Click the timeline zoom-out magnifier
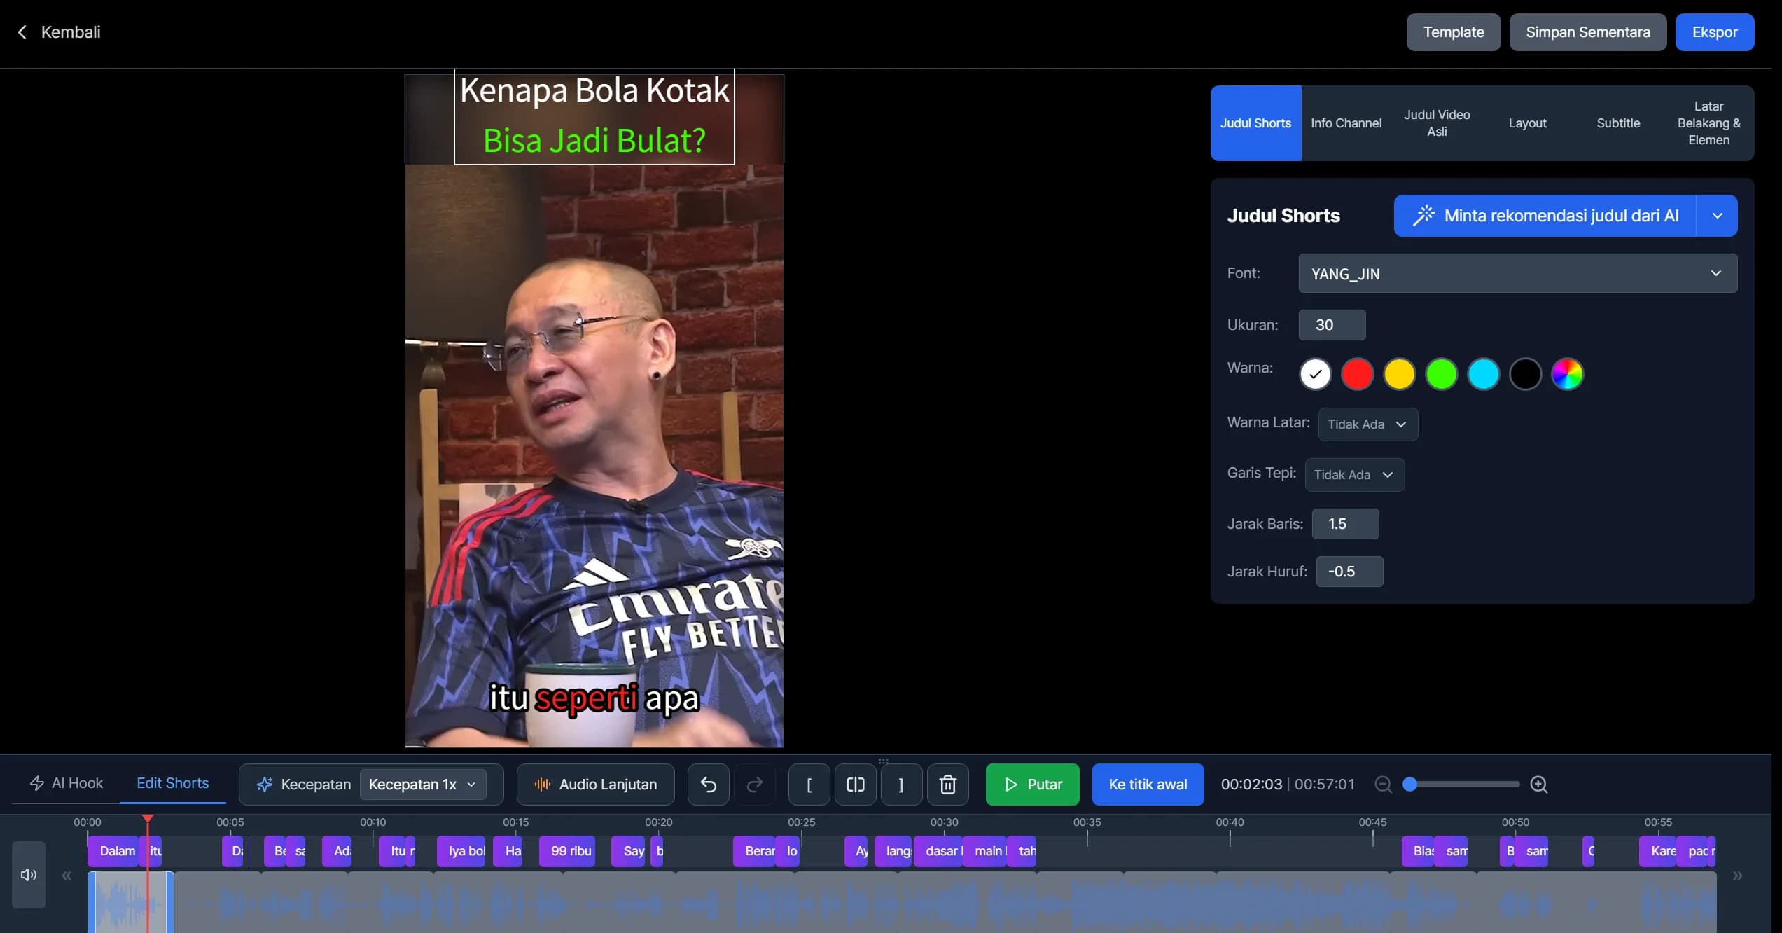The image size is (1782, 933). pyautogui.click(x=1383, y=785)
